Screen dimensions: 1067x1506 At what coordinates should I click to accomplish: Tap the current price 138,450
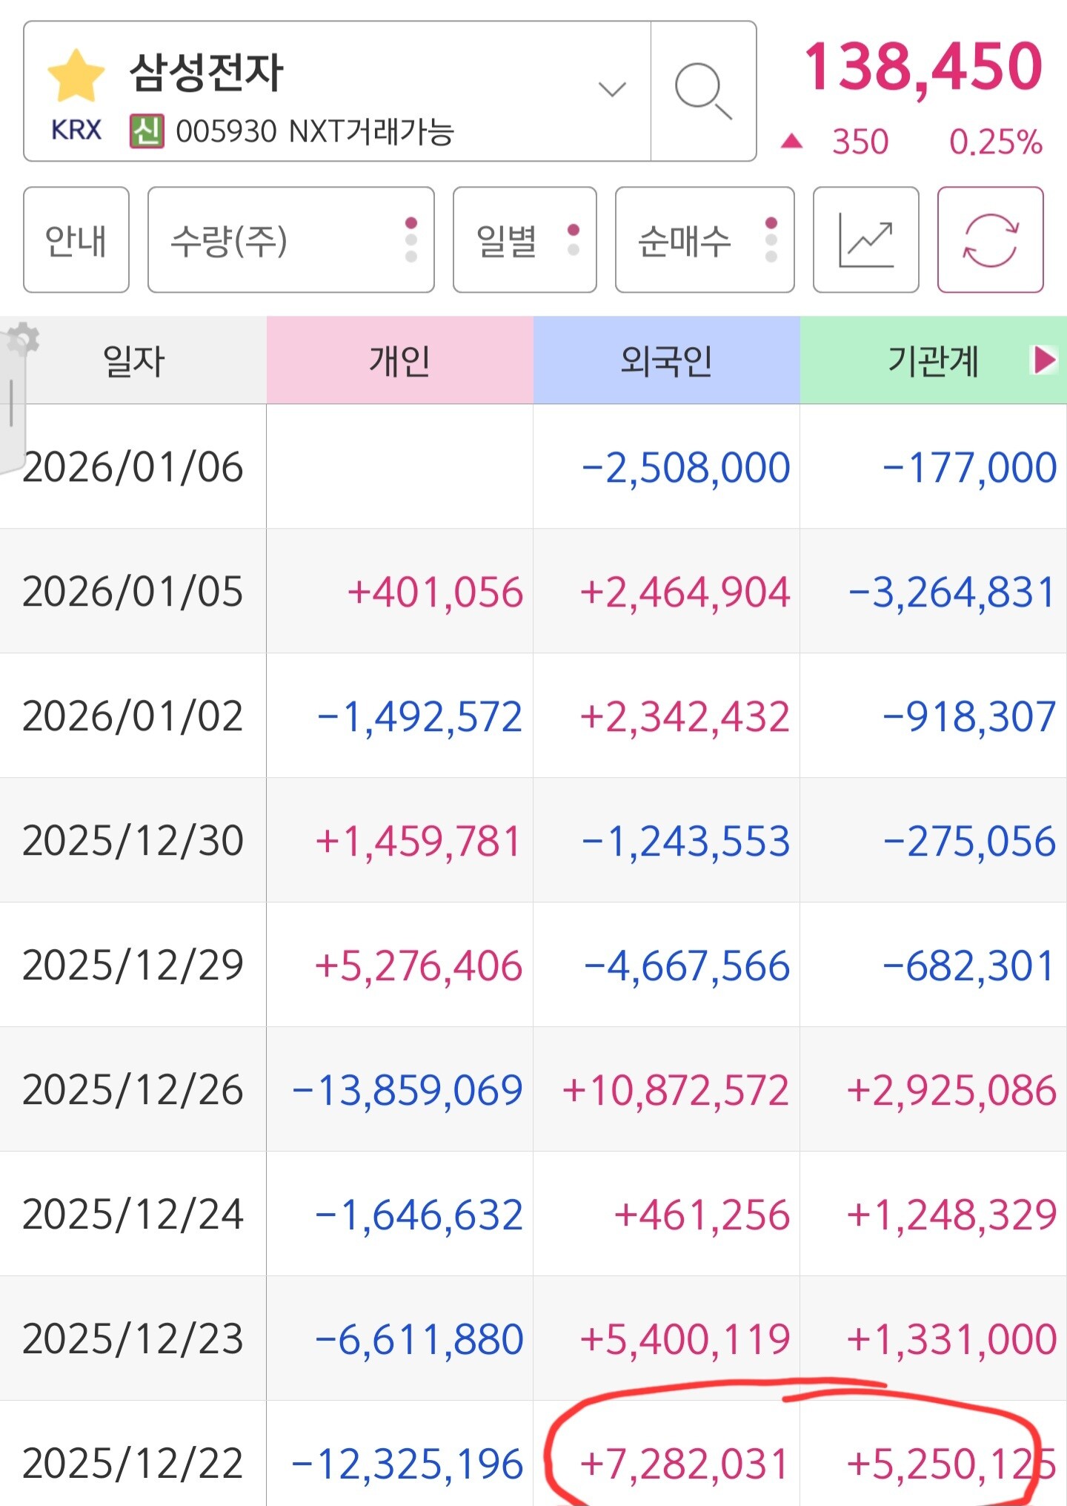pyautogui.click(x=924, y=67)
